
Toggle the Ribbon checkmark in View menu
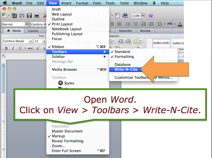tap(58, 47)
